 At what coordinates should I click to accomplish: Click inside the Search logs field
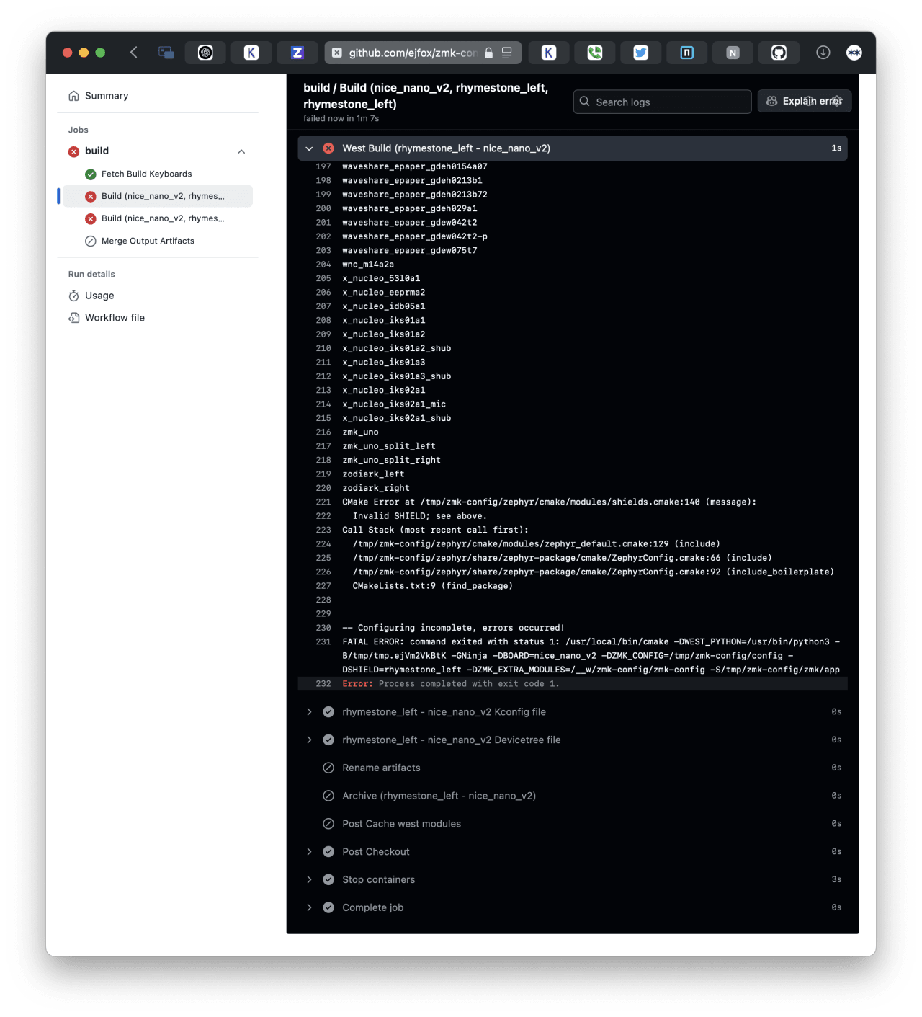[x=661, y=102]
